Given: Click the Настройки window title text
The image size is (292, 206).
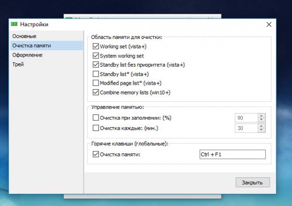Looking at the screenshot, I should (x=34, y=24).
